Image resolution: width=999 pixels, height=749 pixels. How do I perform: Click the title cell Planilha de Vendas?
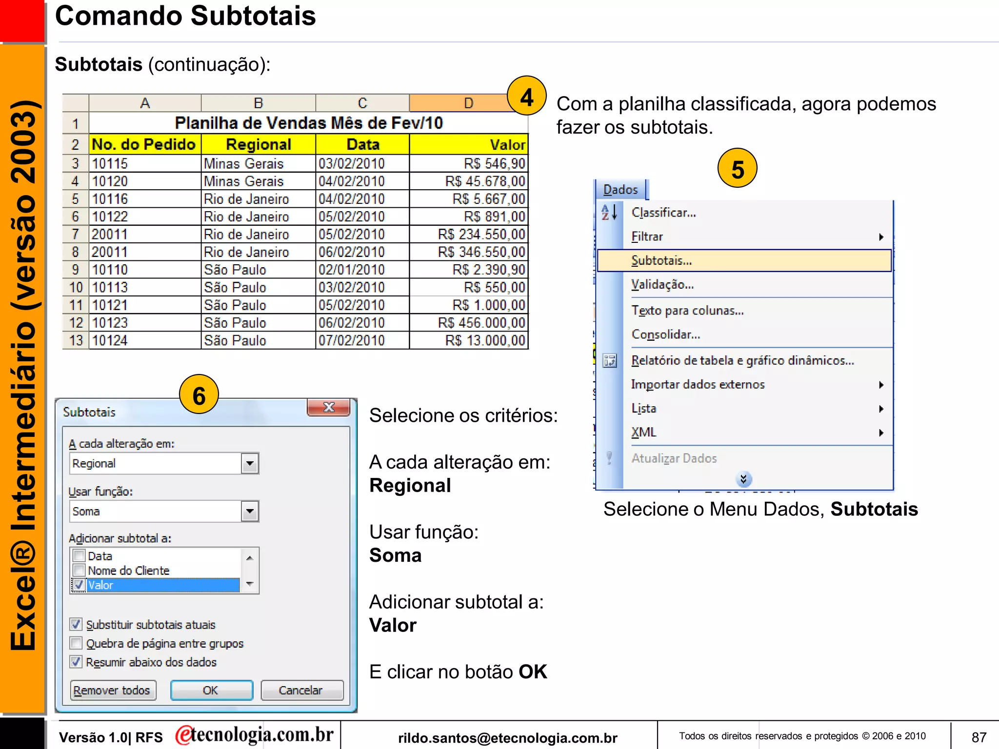308,123
